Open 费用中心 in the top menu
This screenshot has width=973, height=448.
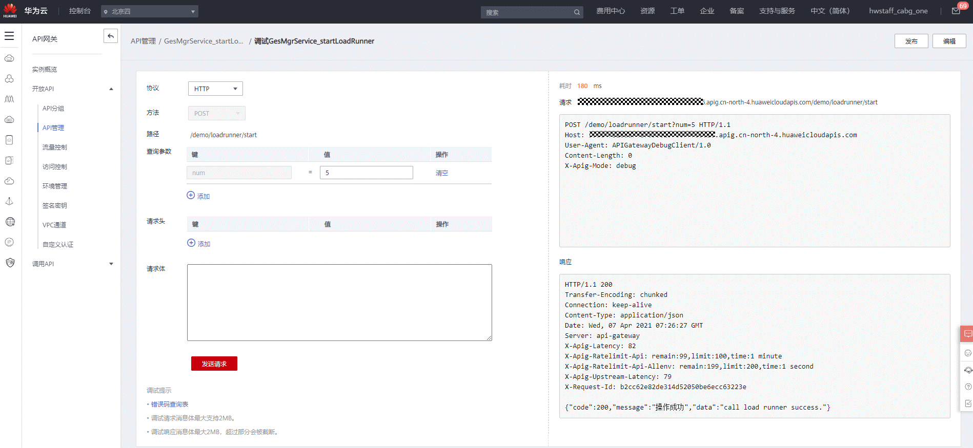(x=611, y=11)
